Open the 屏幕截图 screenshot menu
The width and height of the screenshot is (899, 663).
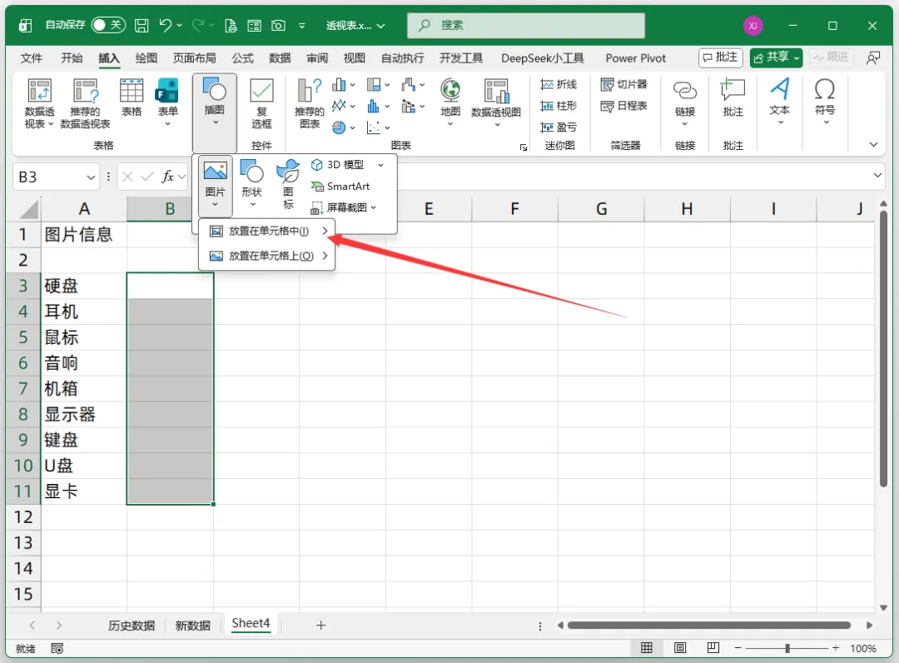(x=344, y=207)
